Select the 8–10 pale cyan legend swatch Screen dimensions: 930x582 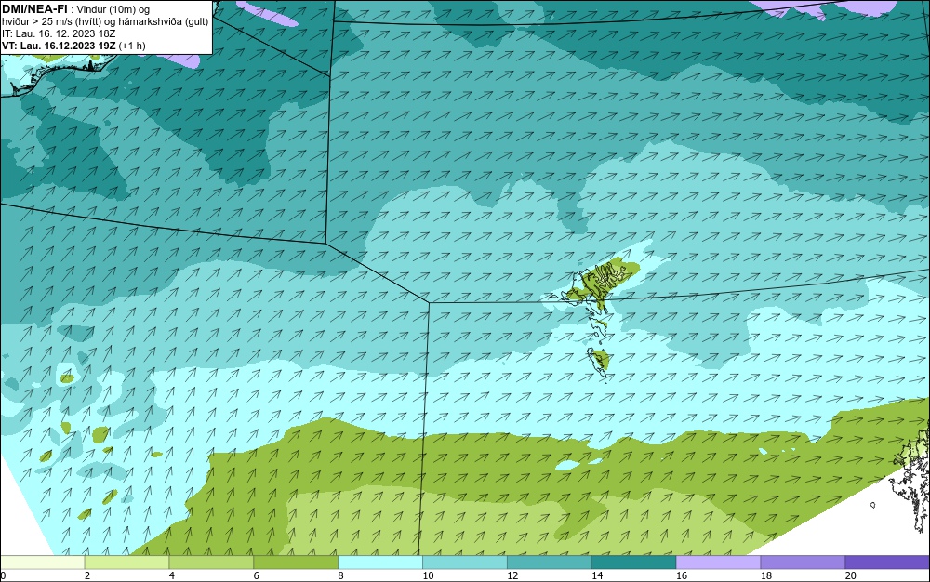[380, 562]
